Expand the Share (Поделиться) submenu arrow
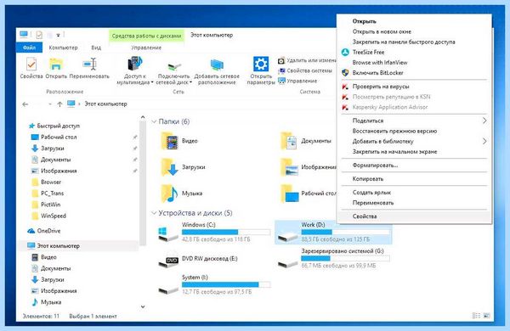510x331 pixels. [484, 121]
